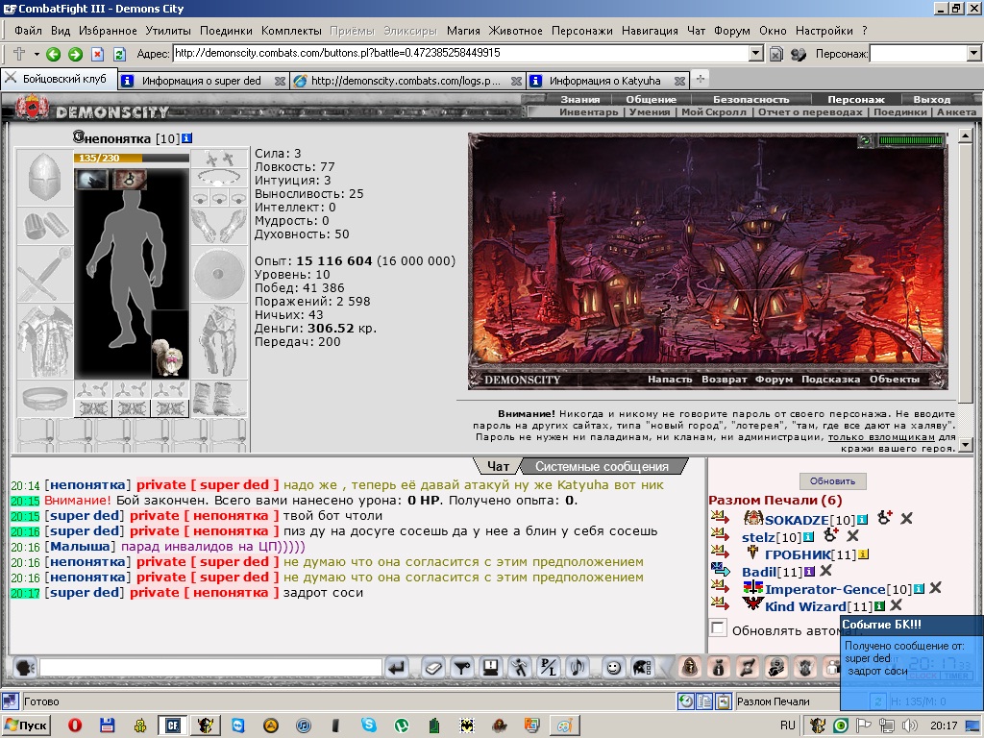Click the green forward navigation arrow

coord(75,55)
